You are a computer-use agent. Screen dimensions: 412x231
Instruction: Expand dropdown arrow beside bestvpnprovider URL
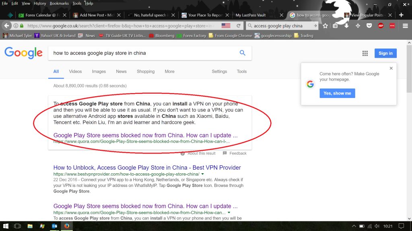tap(203, 174)
